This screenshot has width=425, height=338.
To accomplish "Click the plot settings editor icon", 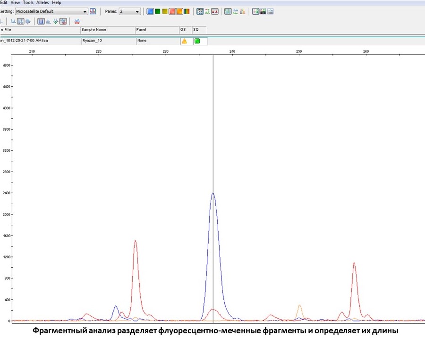I will point(93,11).
